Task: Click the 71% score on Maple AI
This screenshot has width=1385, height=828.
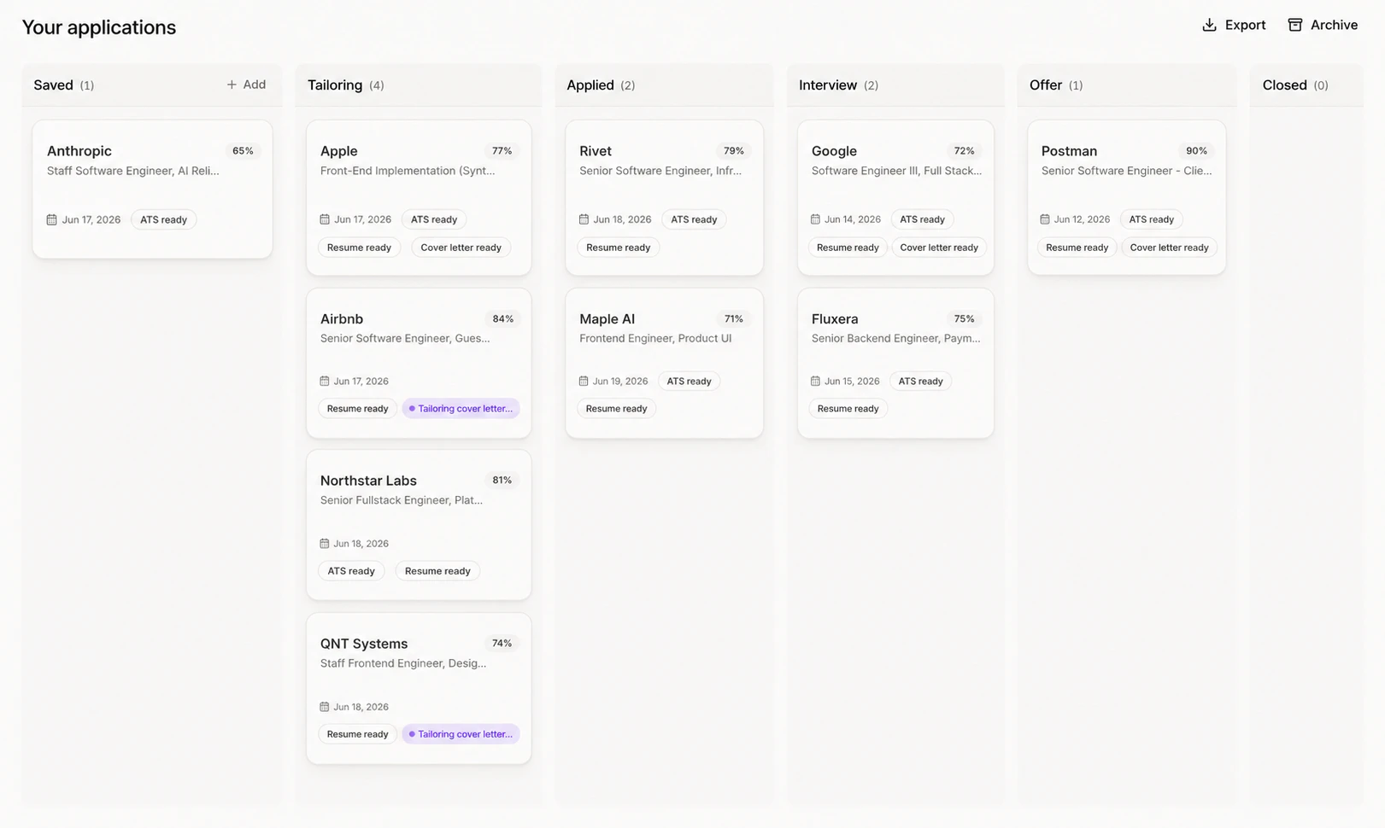Action: click(x=733, y=319)
